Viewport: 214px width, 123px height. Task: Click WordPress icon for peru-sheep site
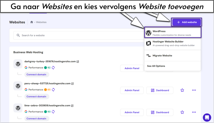tap(18, 86)
